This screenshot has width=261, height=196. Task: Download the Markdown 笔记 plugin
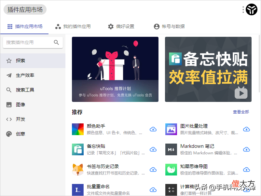pos(246,149)
